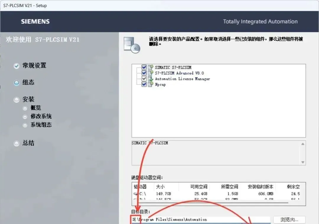Click the SIMATIC S7-PLCSIM package icon
Screen dimensions: 319x224
151,67
